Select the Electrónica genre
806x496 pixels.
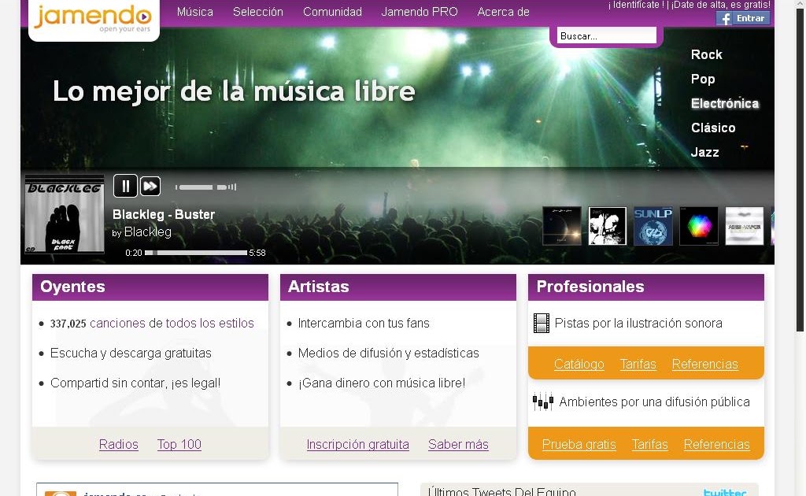pos(725,103)
